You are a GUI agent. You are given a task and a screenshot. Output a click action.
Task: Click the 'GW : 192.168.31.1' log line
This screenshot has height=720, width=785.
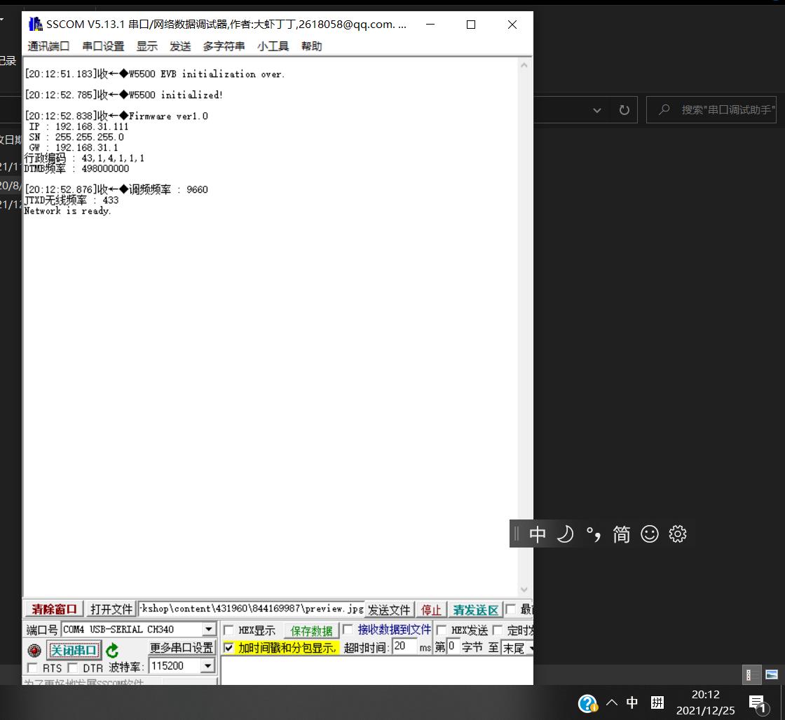click(74, 148)
